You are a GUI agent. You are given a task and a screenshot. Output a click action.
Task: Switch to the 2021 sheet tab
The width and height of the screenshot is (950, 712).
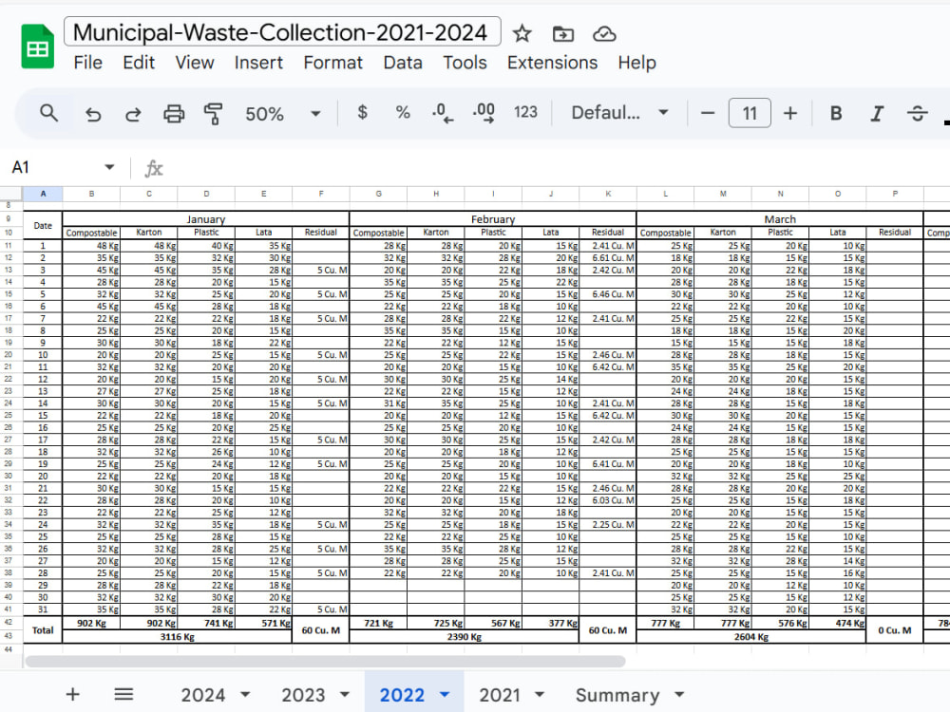pyautogui.click(x=500, y=695)
